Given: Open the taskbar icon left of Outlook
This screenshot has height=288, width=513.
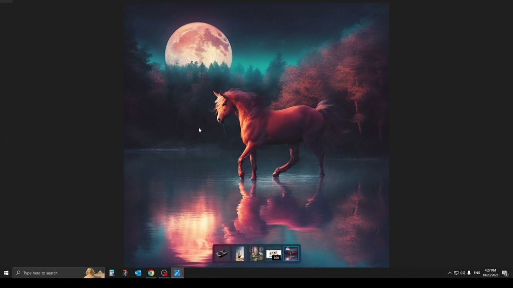Looking at the screenshot, I should [x=125, y=273].
